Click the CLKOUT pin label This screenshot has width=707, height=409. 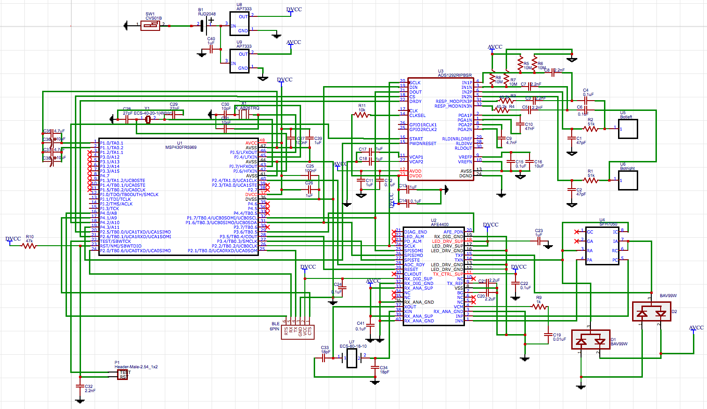pyautogui.click(x=413, y=274)
